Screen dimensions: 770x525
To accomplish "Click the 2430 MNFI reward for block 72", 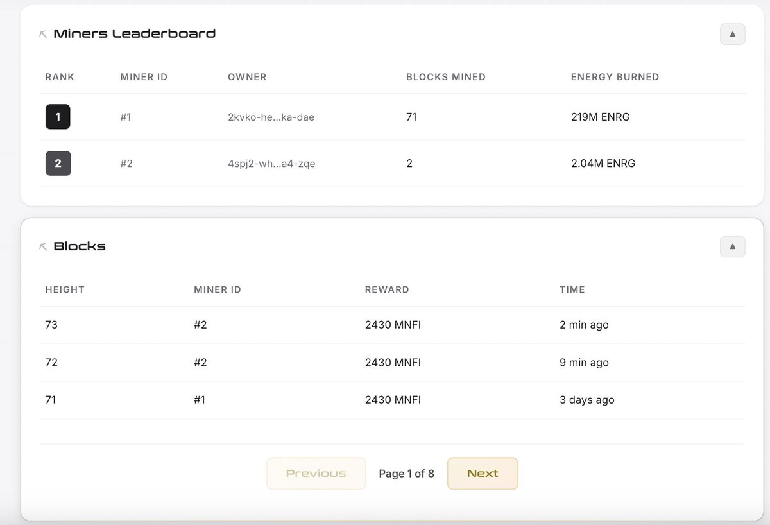I will (393, 363).
